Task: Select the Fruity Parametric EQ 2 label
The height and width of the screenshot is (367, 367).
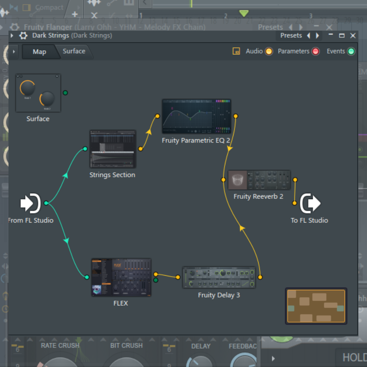Action: tap(196, 140)
